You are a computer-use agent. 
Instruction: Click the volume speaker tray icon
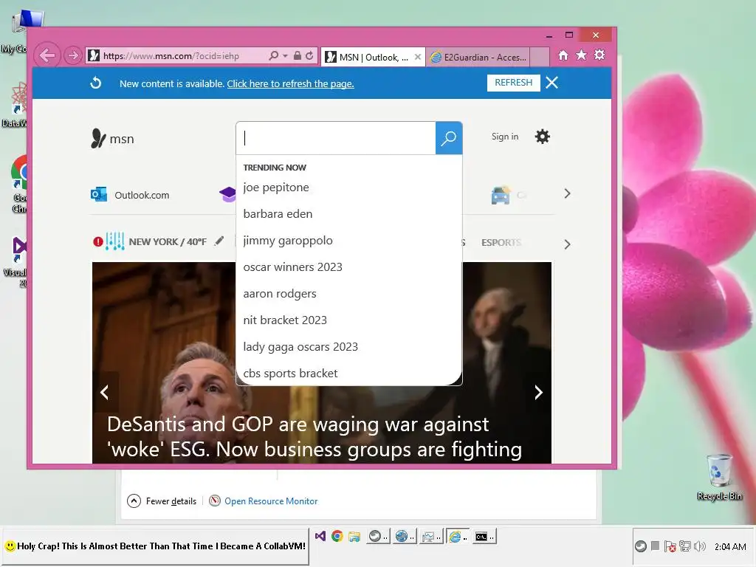coord(700,546)
